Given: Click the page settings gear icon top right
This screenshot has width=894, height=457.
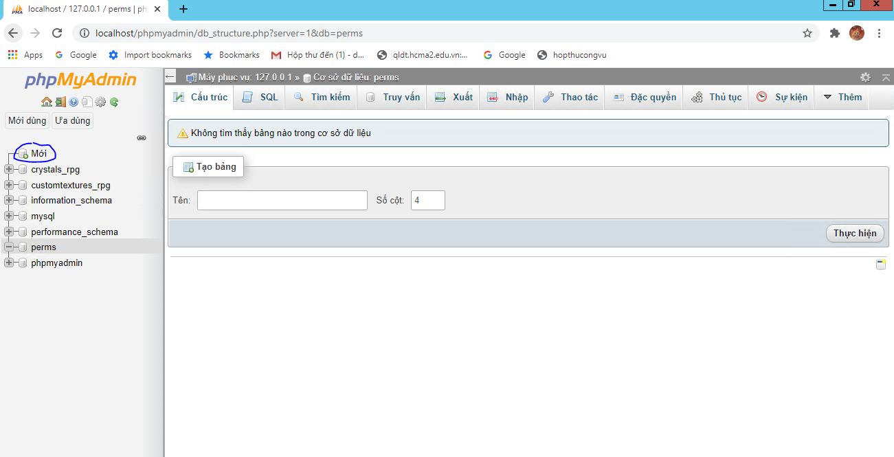Looking at the screenshot, I should (865, 77).
